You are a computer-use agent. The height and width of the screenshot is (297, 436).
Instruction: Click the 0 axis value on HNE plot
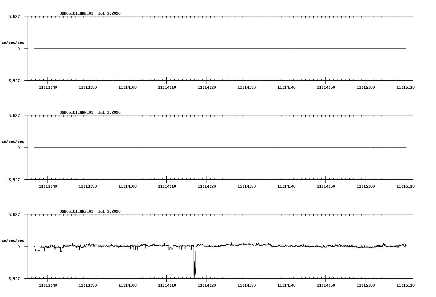19,49
